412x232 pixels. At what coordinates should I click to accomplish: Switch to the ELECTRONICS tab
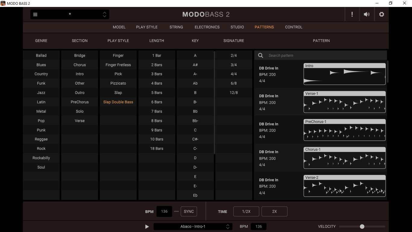(207, 27)
